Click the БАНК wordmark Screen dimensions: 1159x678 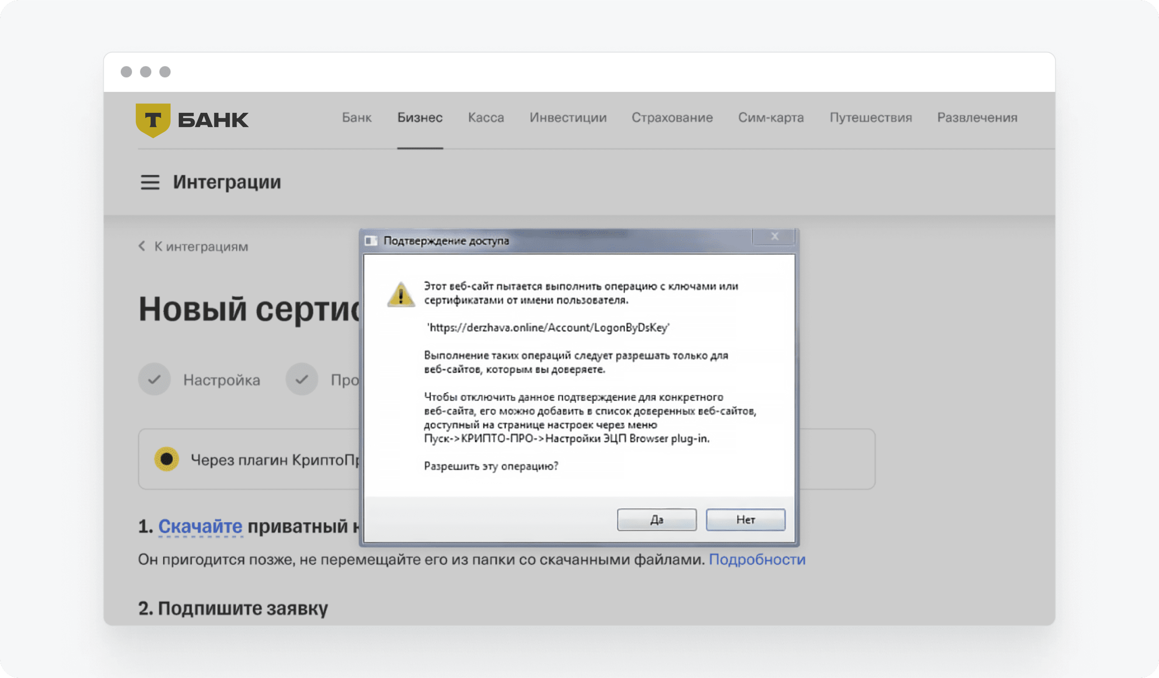(x=213, y=120)
